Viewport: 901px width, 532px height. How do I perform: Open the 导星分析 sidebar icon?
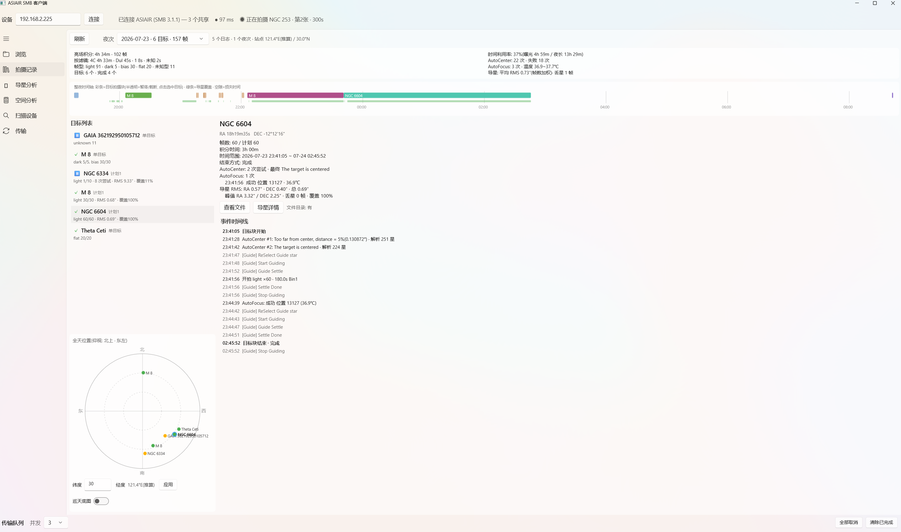click(6, 85)
